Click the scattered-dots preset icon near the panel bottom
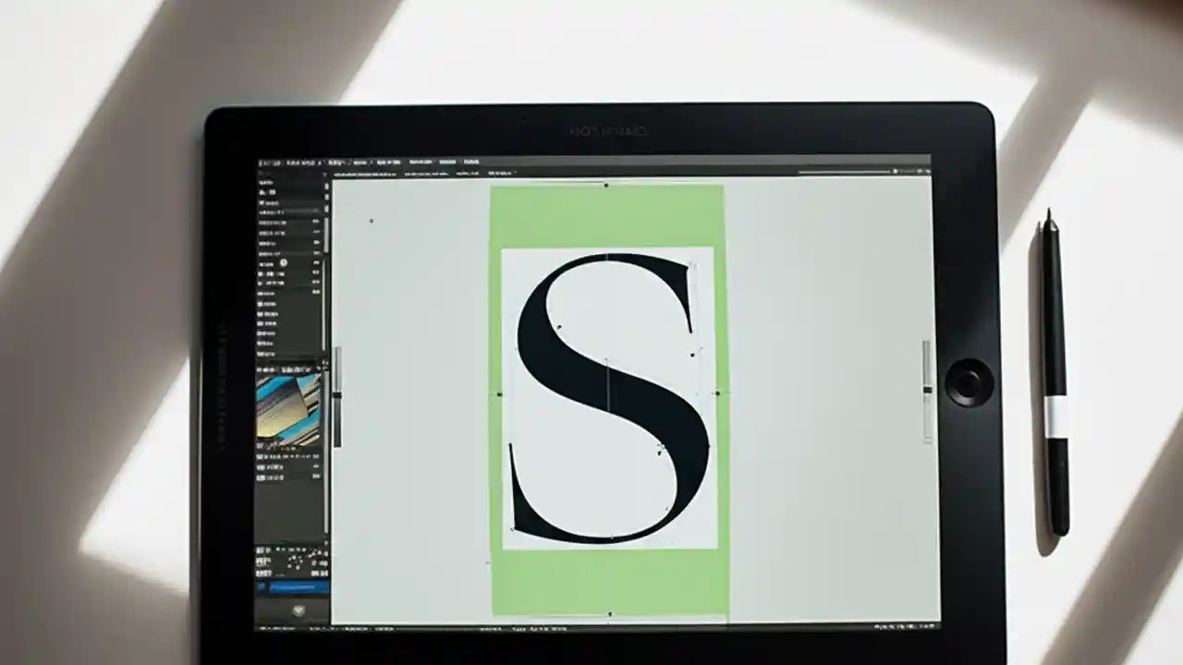 298,559
